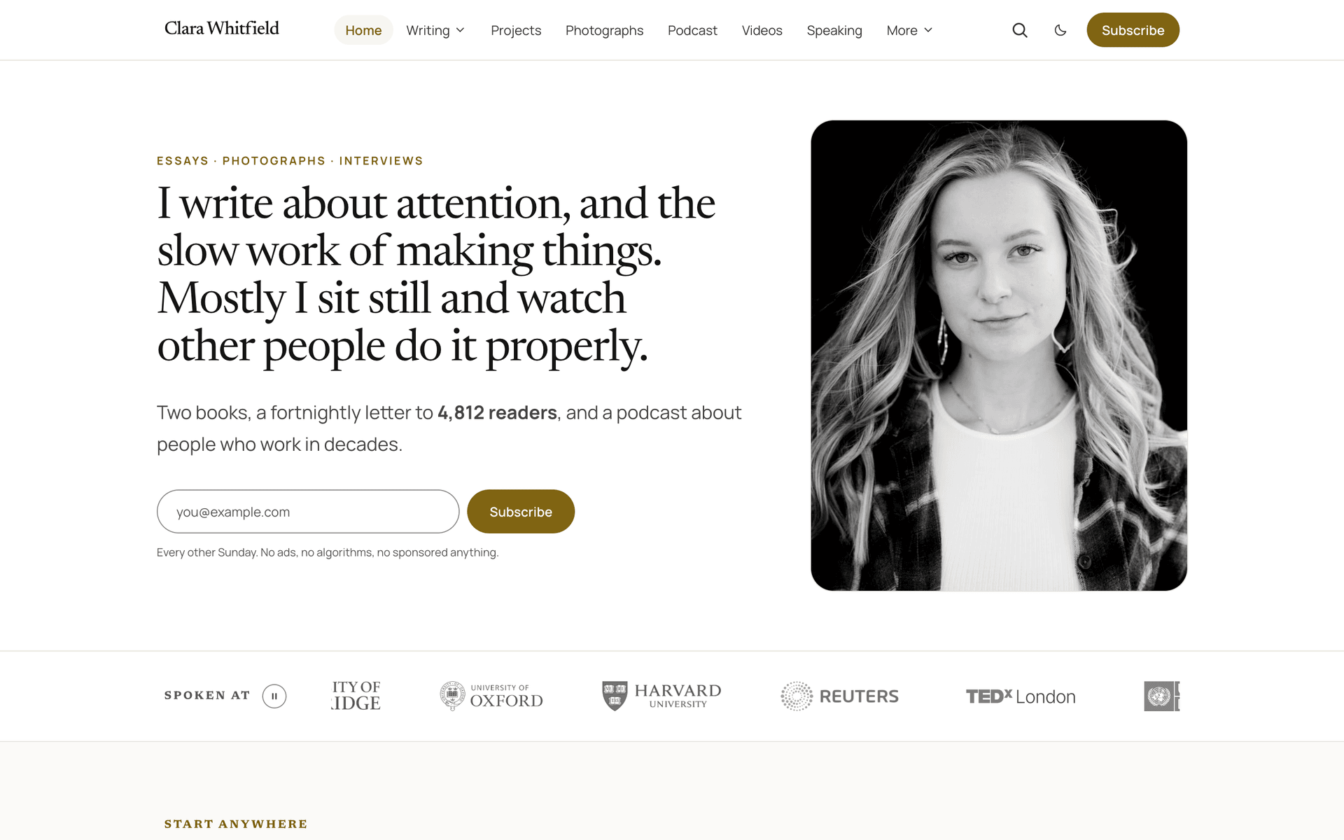Viewport: 1344px width, 840px height.
Task: Expand the Writing dropdown menu
Action: pyautogui.click(x=435, y=30)
